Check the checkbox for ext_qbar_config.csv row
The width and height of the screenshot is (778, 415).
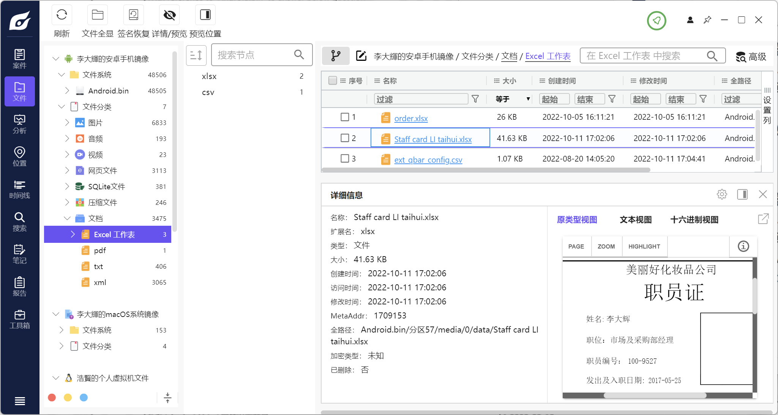345,158
